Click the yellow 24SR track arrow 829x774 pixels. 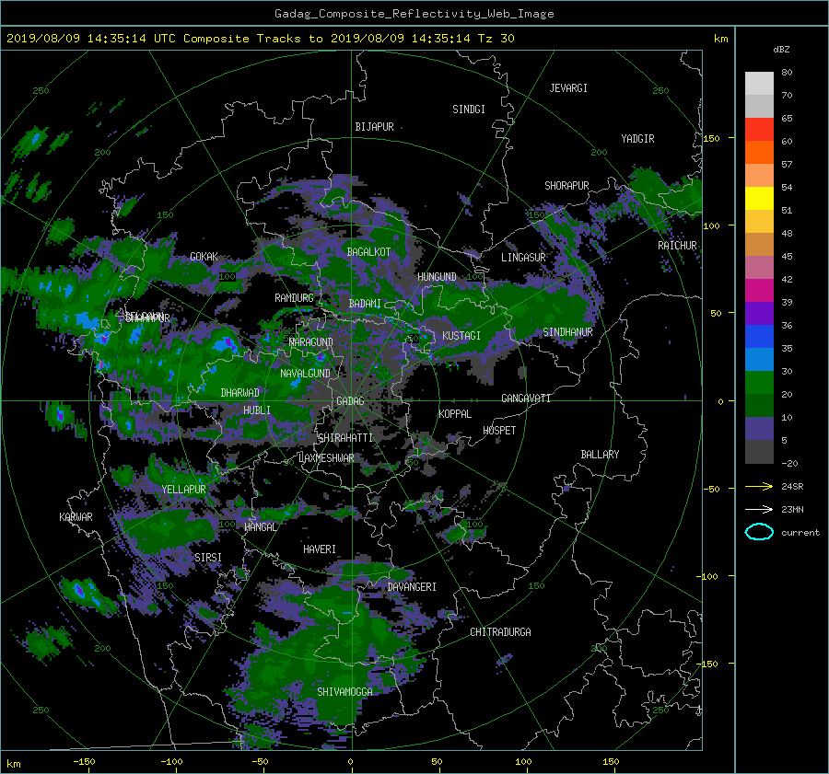tap(759, 486)
